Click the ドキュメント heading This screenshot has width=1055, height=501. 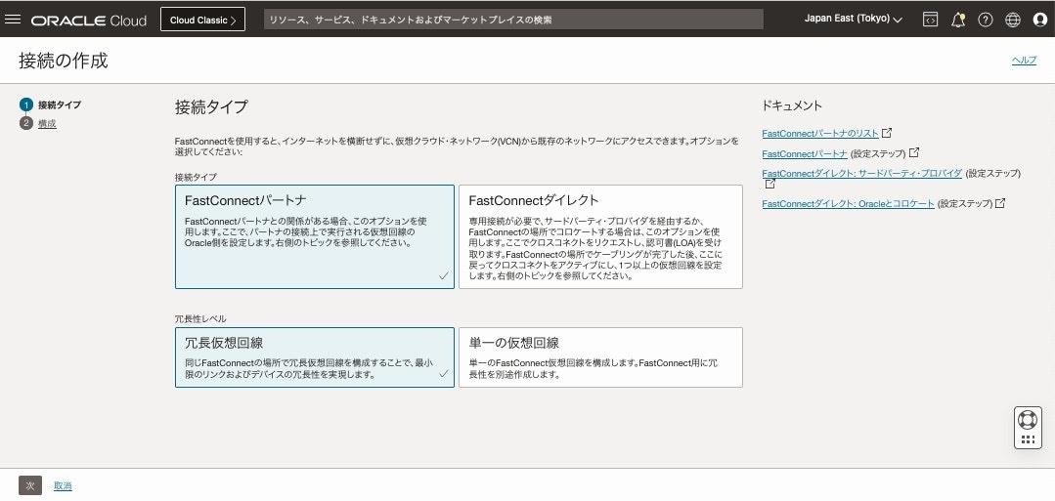[x=792, y=105]
